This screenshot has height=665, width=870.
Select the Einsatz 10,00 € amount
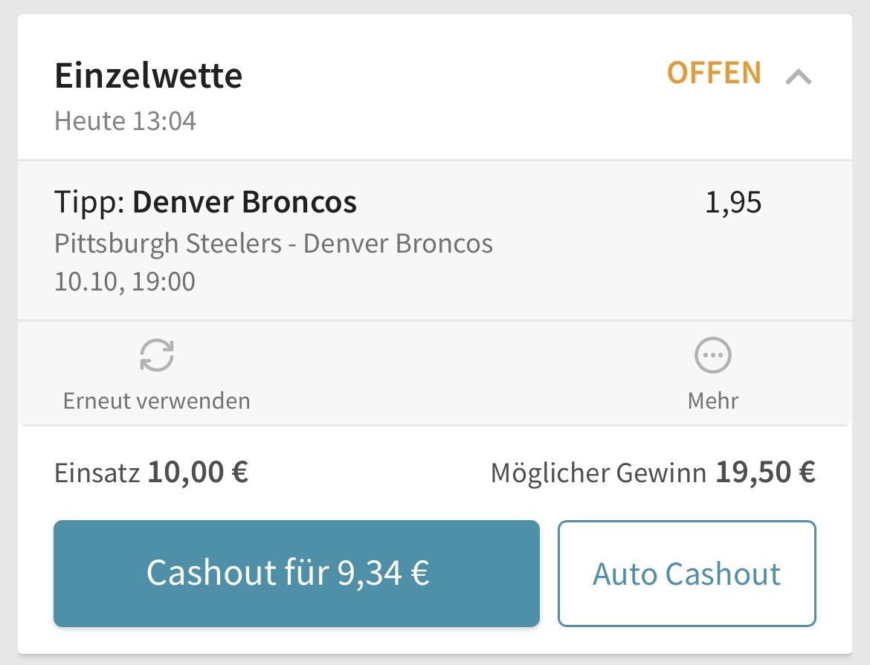pos(151,473)
